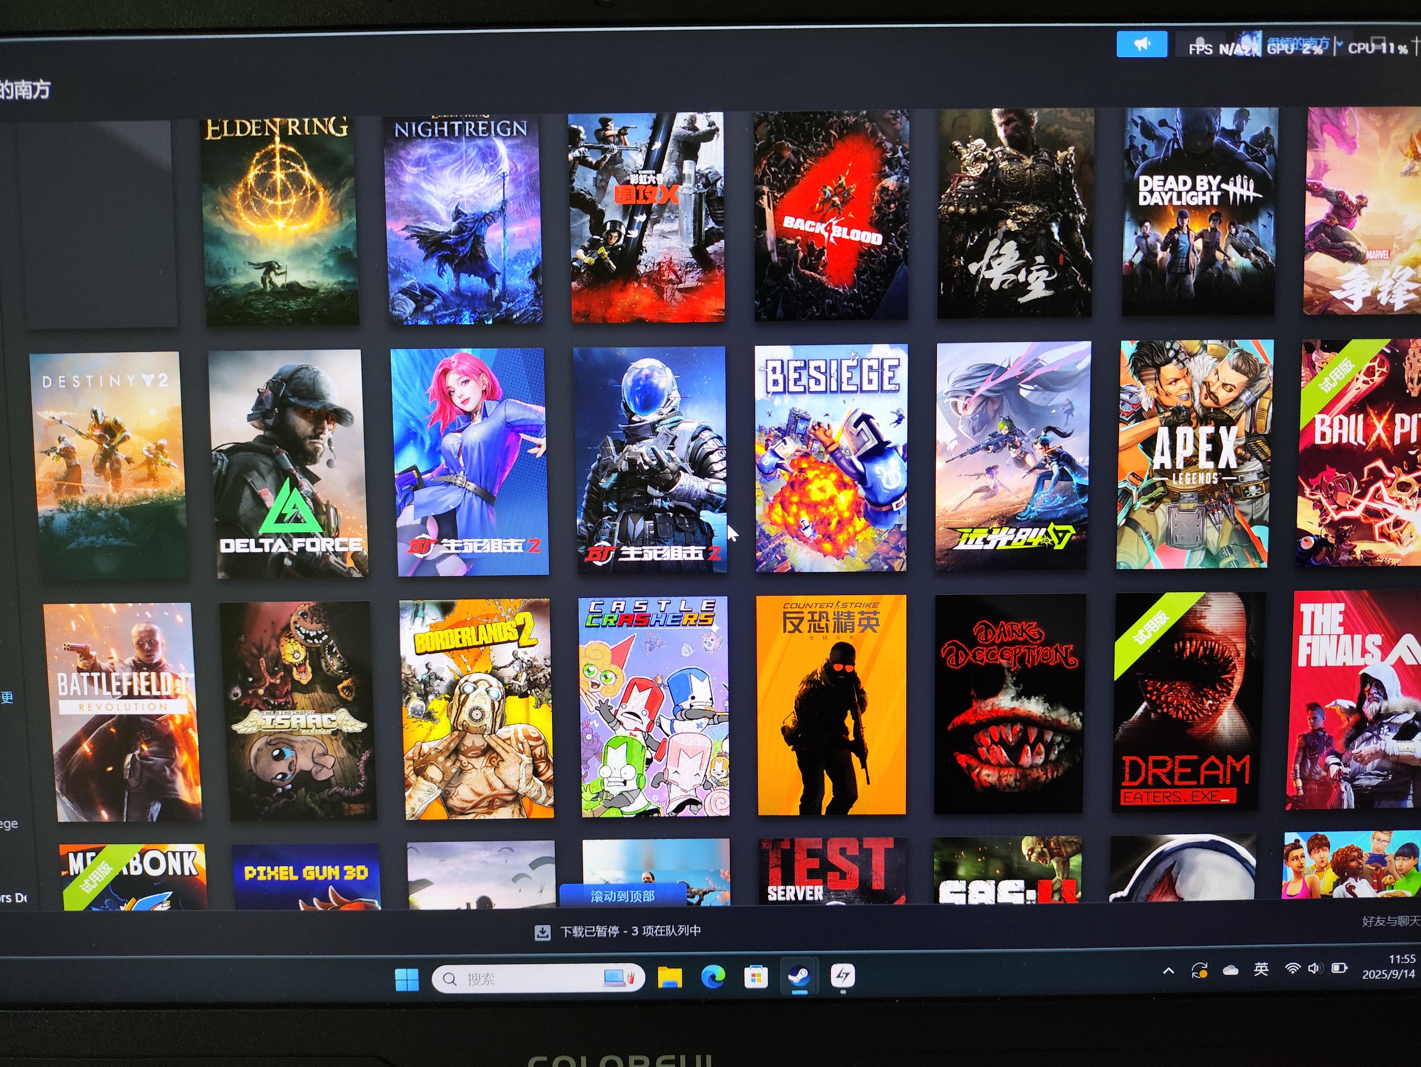Click the blue announcement megaphone button
This screenshot has height=1067, width=1421.
[1141, 44]
